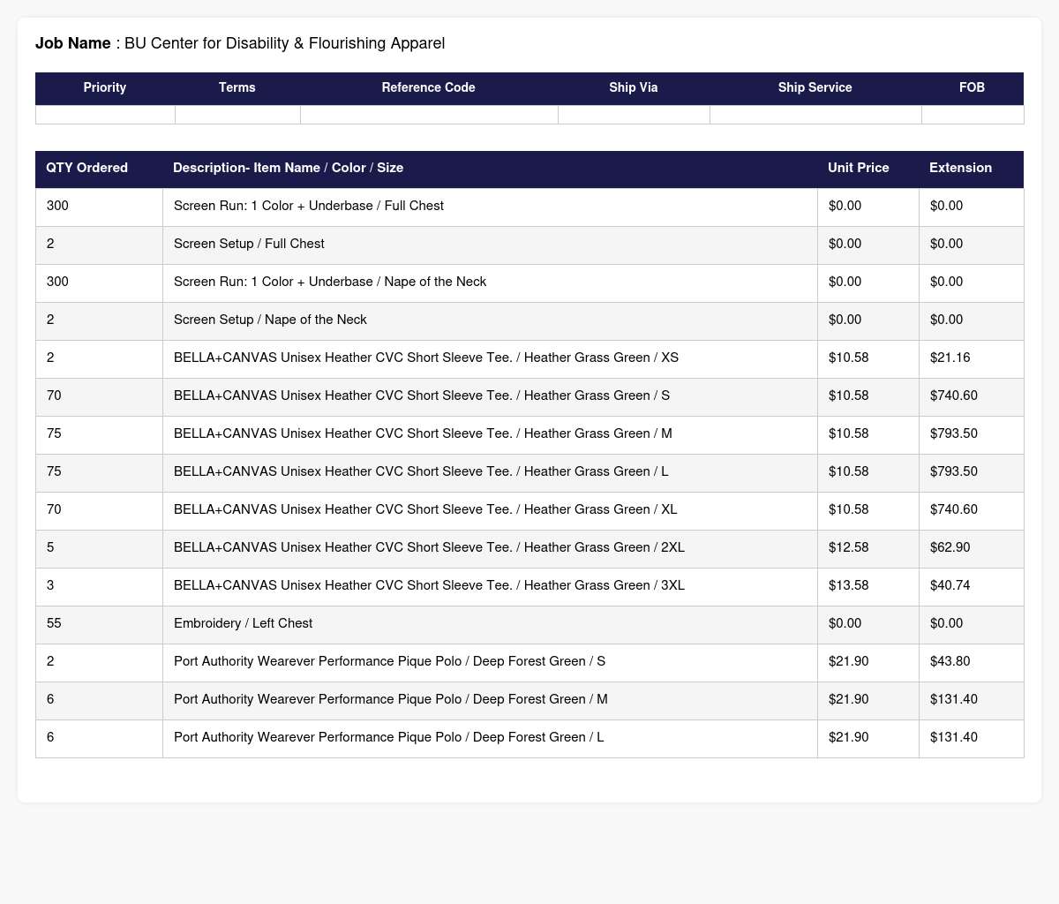The image size is (1059, 904).
Task: Click the QTY Ordered column header
Action: 99,168
